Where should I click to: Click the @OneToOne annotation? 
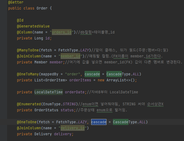click(x=27, y=122)
